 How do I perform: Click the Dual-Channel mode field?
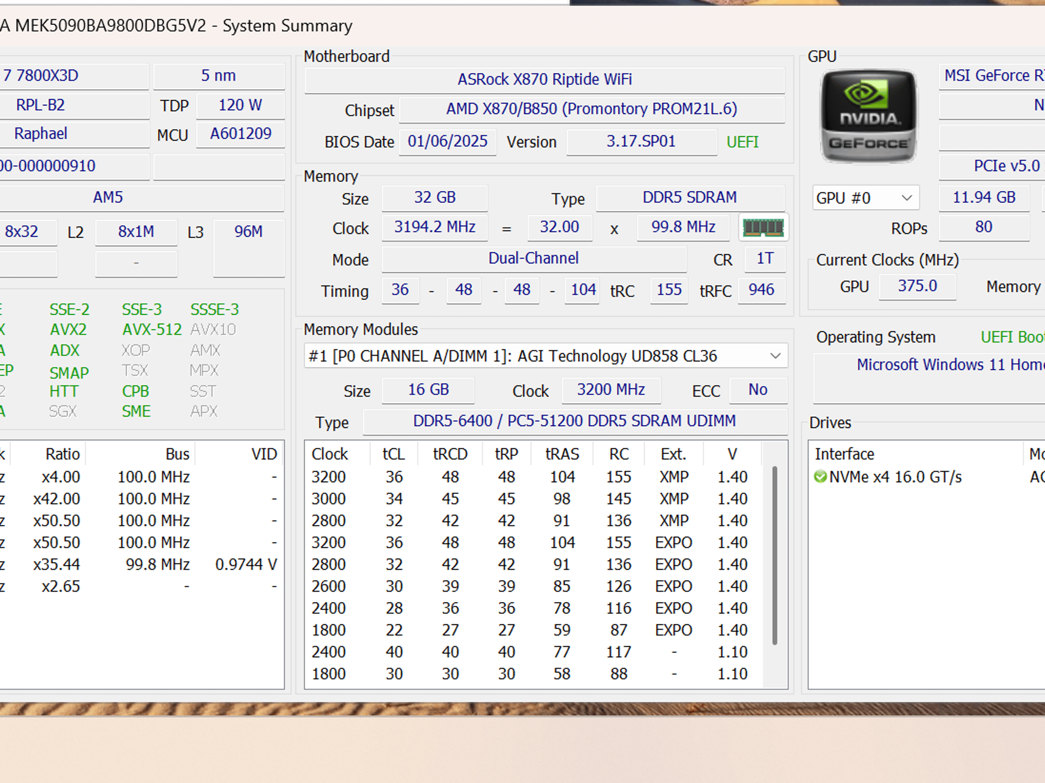(534, 259)
